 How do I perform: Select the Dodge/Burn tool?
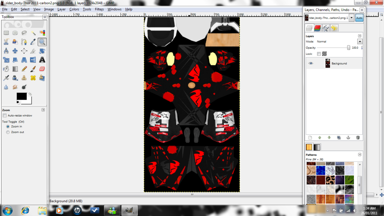pos(24,87)
